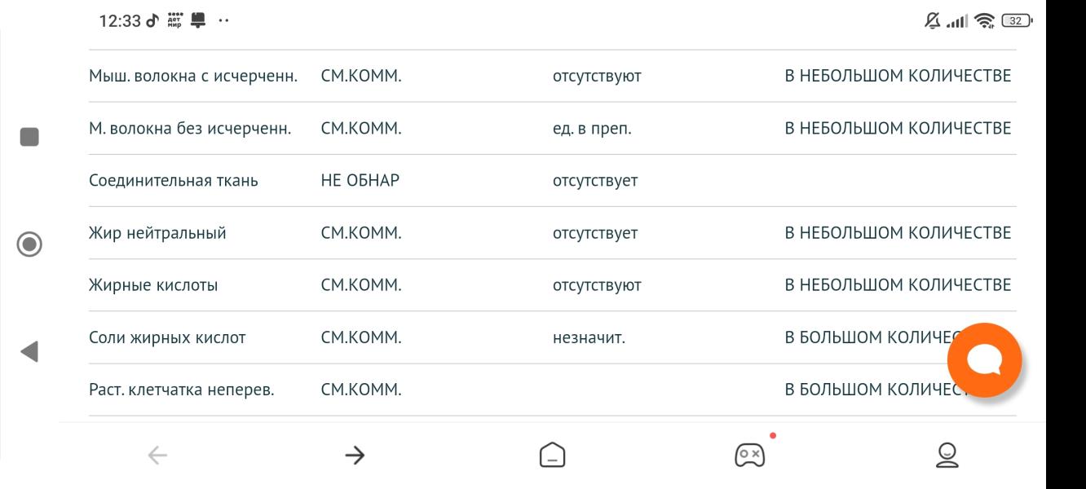Select Соли жирных кислот row label
1086x489 pixels.
click(167, 337)
